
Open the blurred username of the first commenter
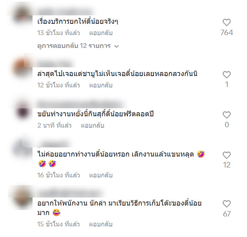pos(65,12)
